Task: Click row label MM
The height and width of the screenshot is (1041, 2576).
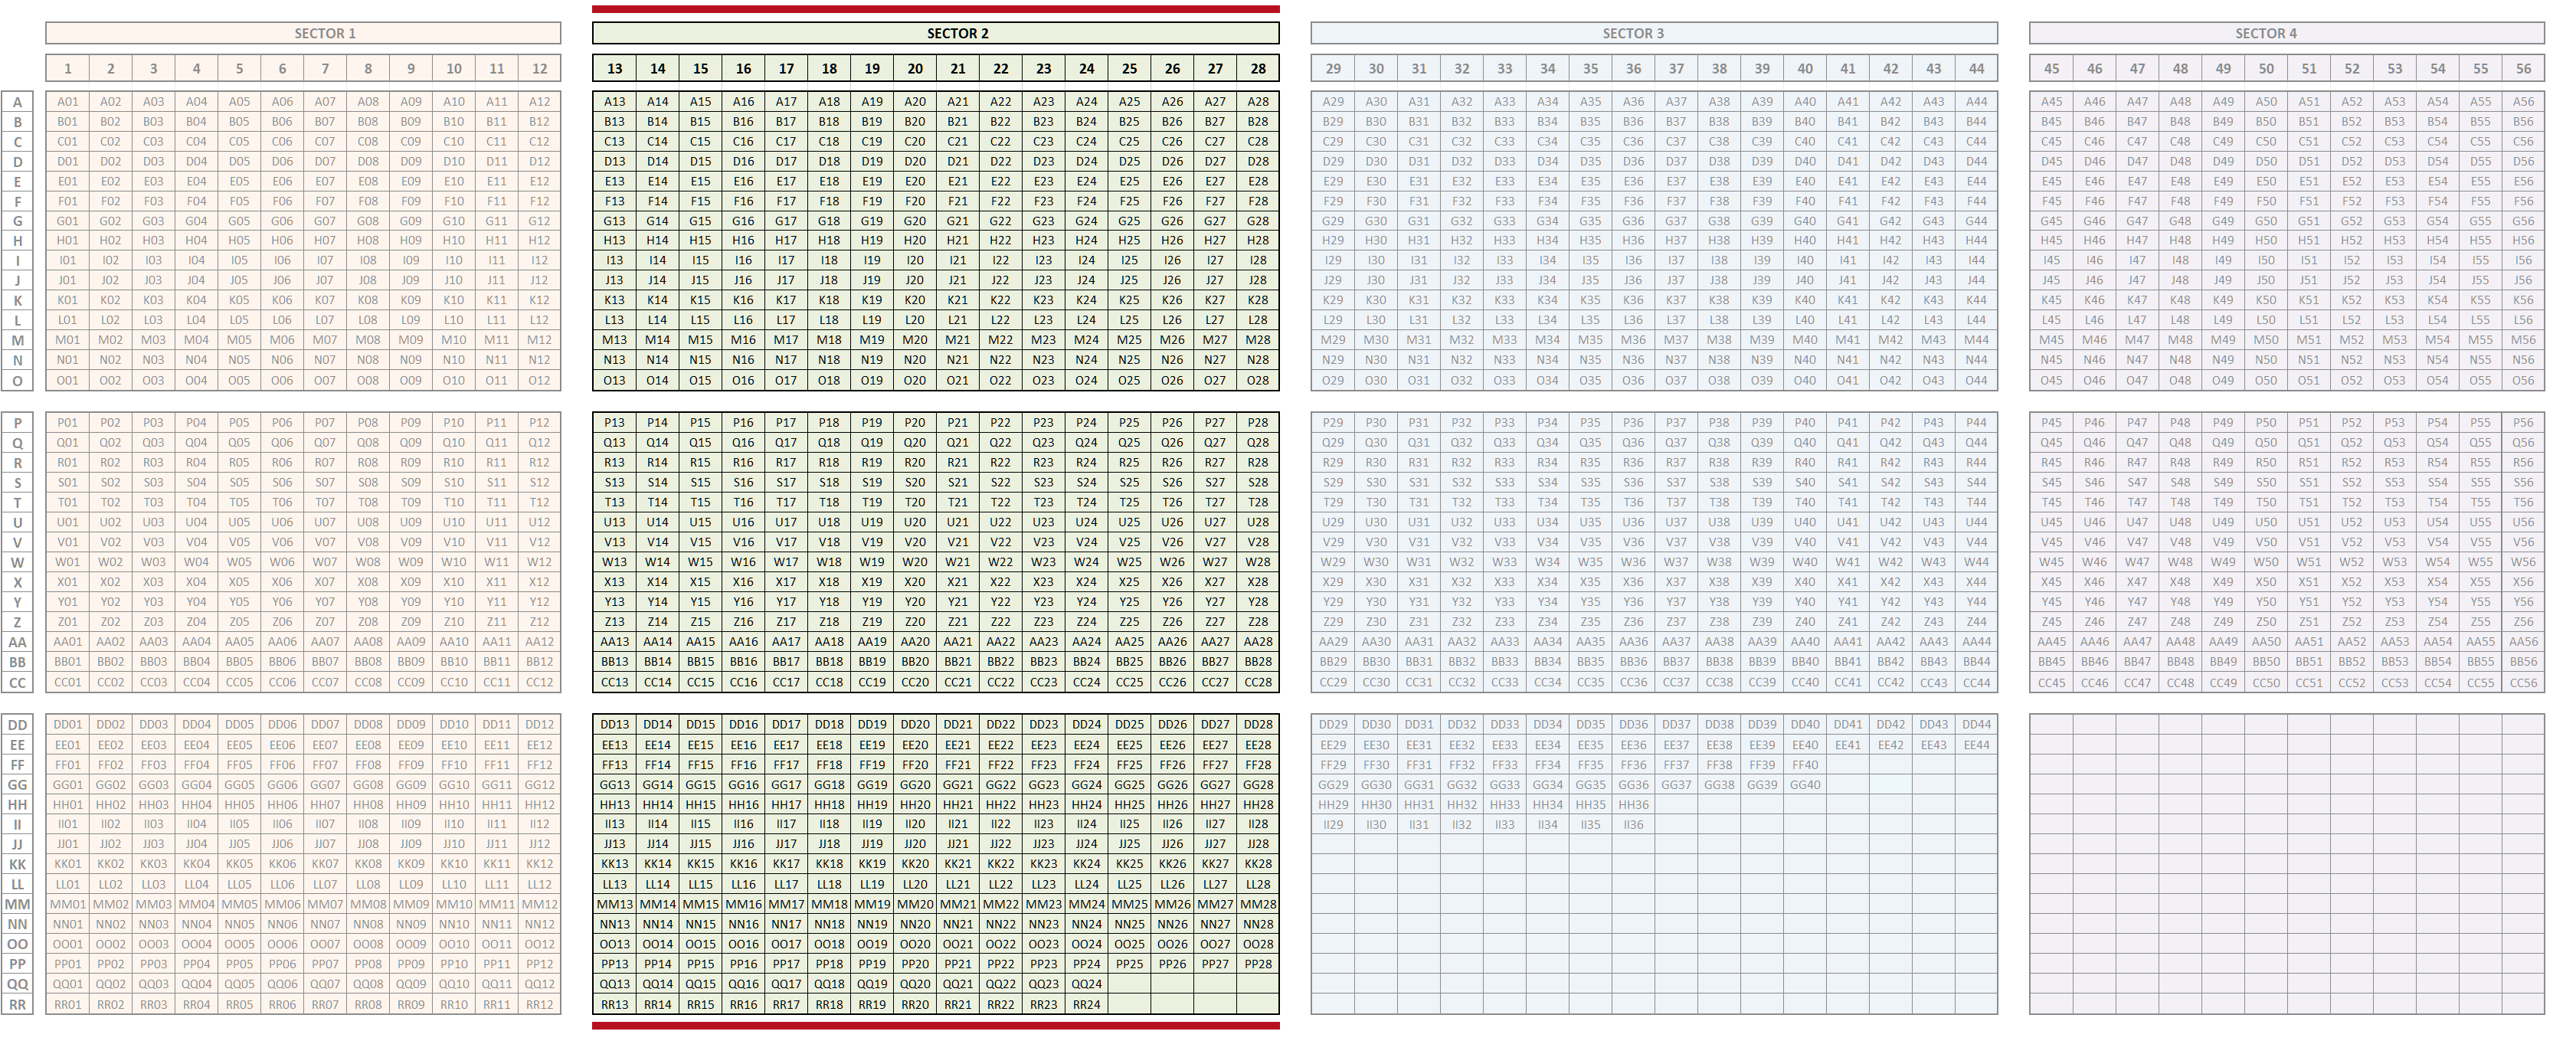Action: [x=17, y=904]
